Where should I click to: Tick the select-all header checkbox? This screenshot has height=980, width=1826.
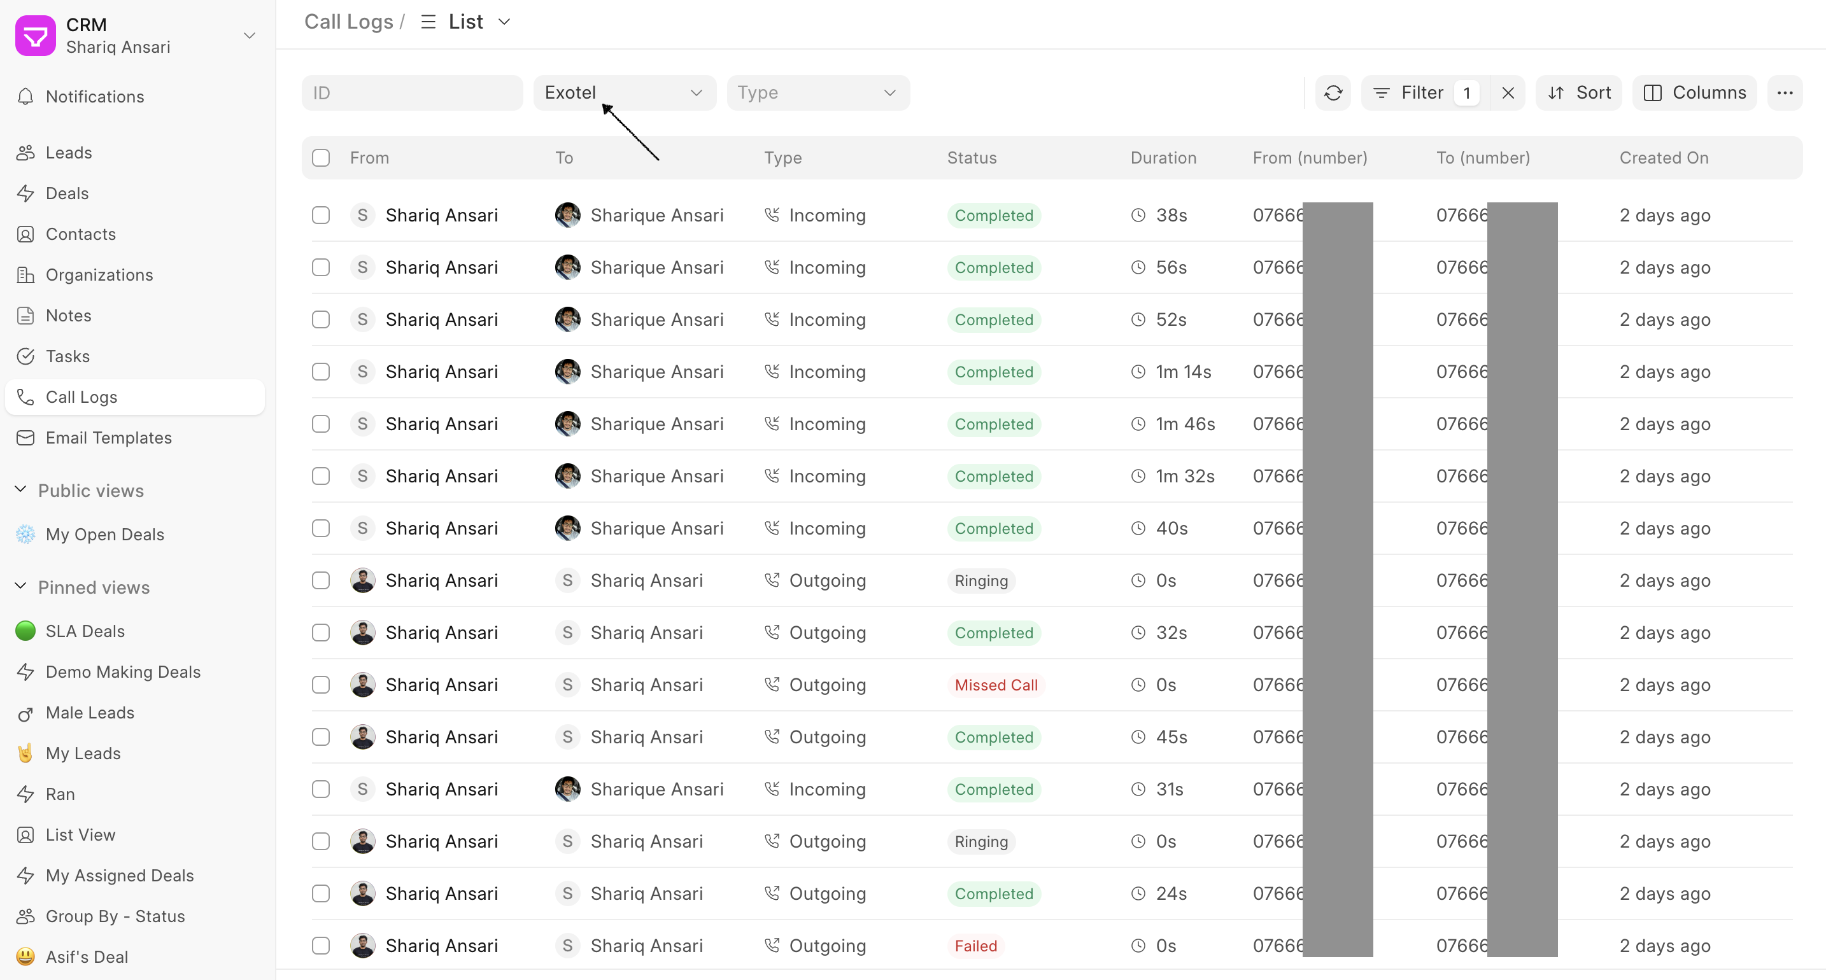pyautogui.click(x=321, y=158)
